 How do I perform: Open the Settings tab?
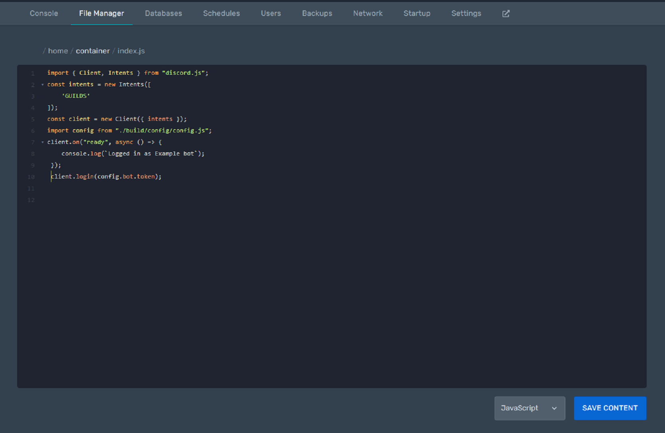[x=466, y=13]
